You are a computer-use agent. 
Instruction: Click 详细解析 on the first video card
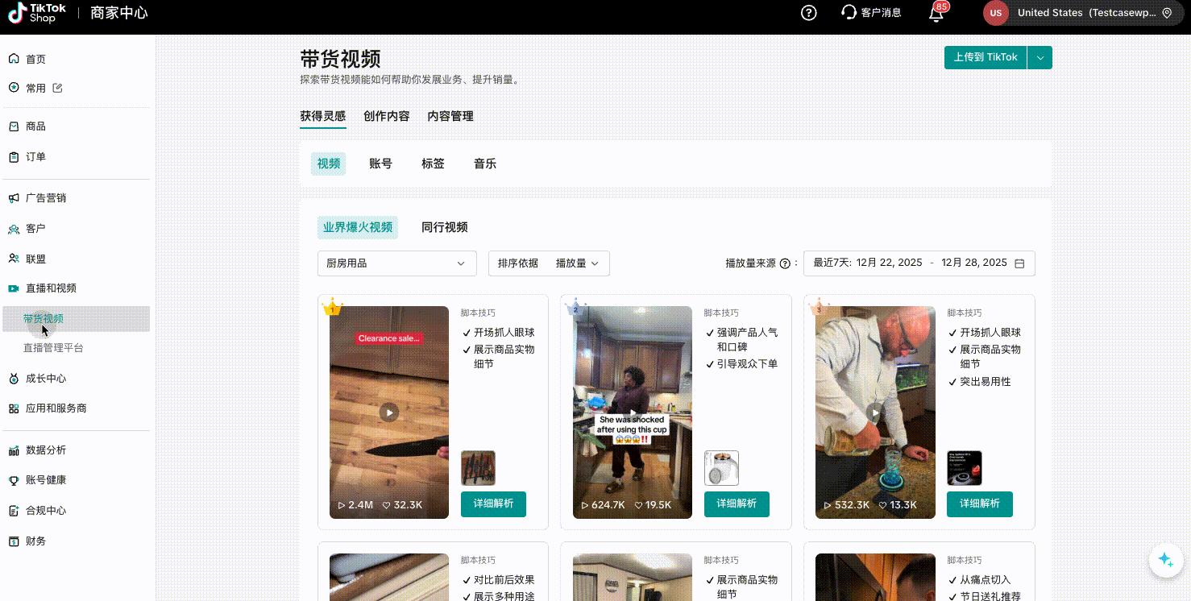[x=493, y=504]
